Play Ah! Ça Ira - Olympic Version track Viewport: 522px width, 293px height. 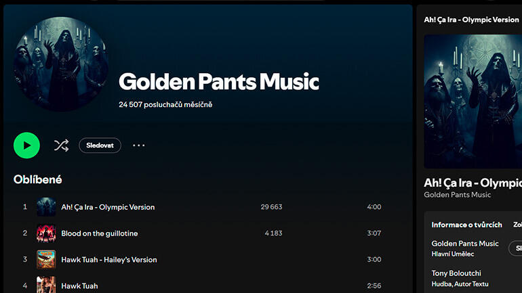pyautogui.click(x=108, y=207)
